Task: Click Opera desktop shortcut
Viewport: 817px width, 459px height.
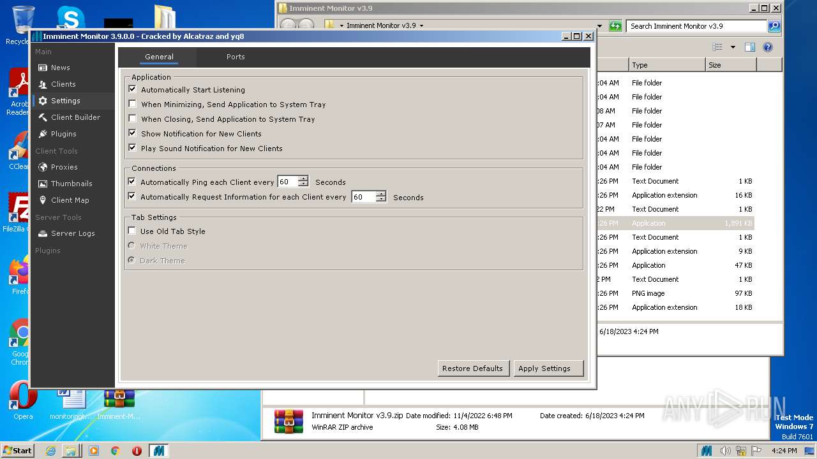Action: (x=23, y=400)
